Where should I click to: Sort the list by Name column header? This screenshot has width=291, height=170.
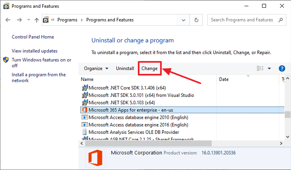87,79
